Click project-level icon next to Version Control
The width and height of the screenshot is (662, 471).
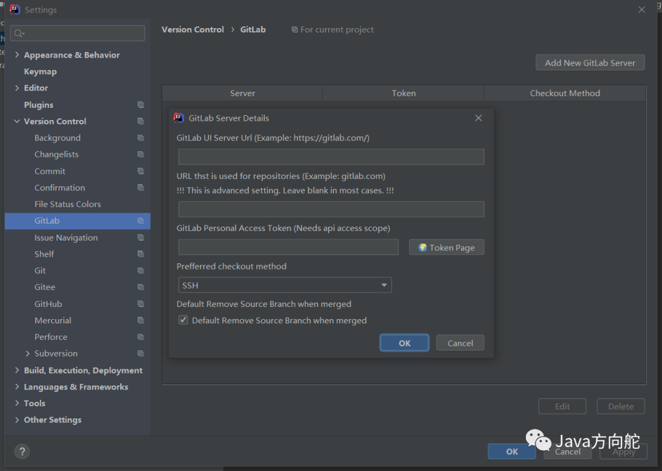[140, 121]
